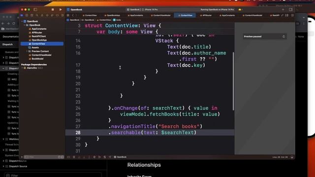Select BookModel in navigator

point(37,59)
